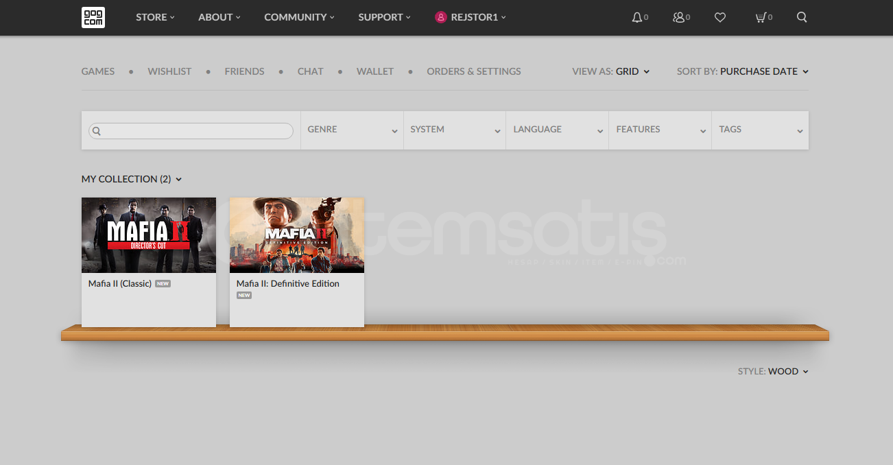Change the STYLE: WOOD shelf option

click(x=773, y=371)
